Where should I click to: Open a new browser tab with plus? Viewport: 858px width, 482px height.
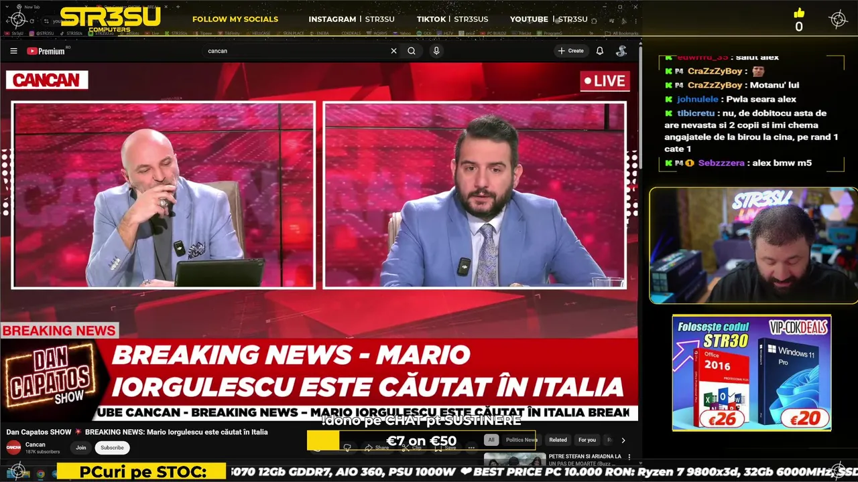[x=177, y=7]
